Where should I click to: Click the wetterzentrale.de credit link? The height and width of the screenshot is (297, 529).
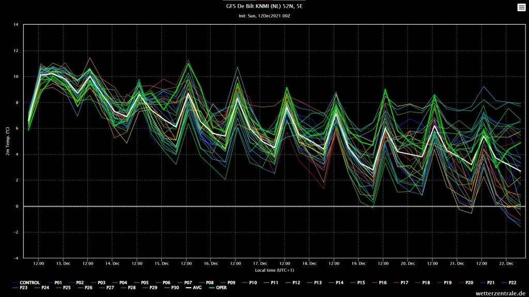point(500,293)
